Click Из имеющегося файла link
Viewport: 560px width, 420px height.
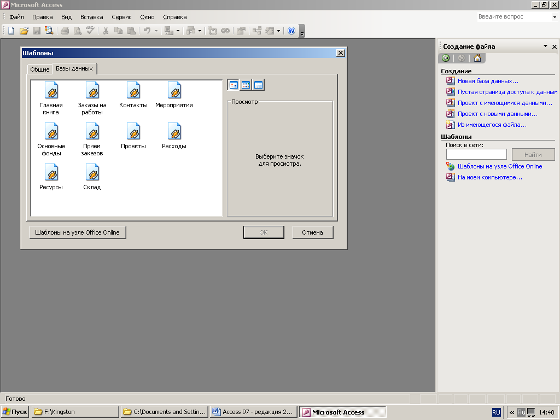(492, 125)
